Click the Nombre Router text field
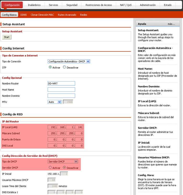 tap(61, 84)
